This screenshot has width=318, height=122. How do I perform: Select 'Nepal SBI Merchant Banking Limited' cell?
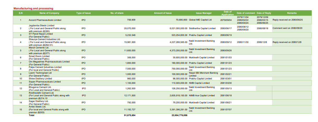[203, 74]
